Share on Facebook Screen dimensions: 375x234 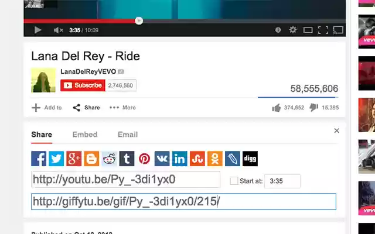pyautogui.click(x=39, y=159)
